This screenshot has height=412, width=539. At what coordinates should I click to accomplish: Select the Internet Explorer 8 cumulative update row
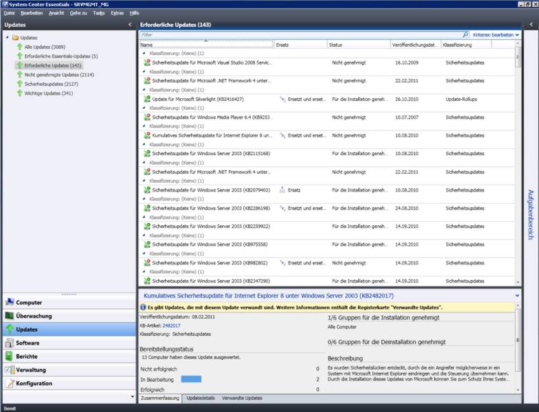point(327,135)
